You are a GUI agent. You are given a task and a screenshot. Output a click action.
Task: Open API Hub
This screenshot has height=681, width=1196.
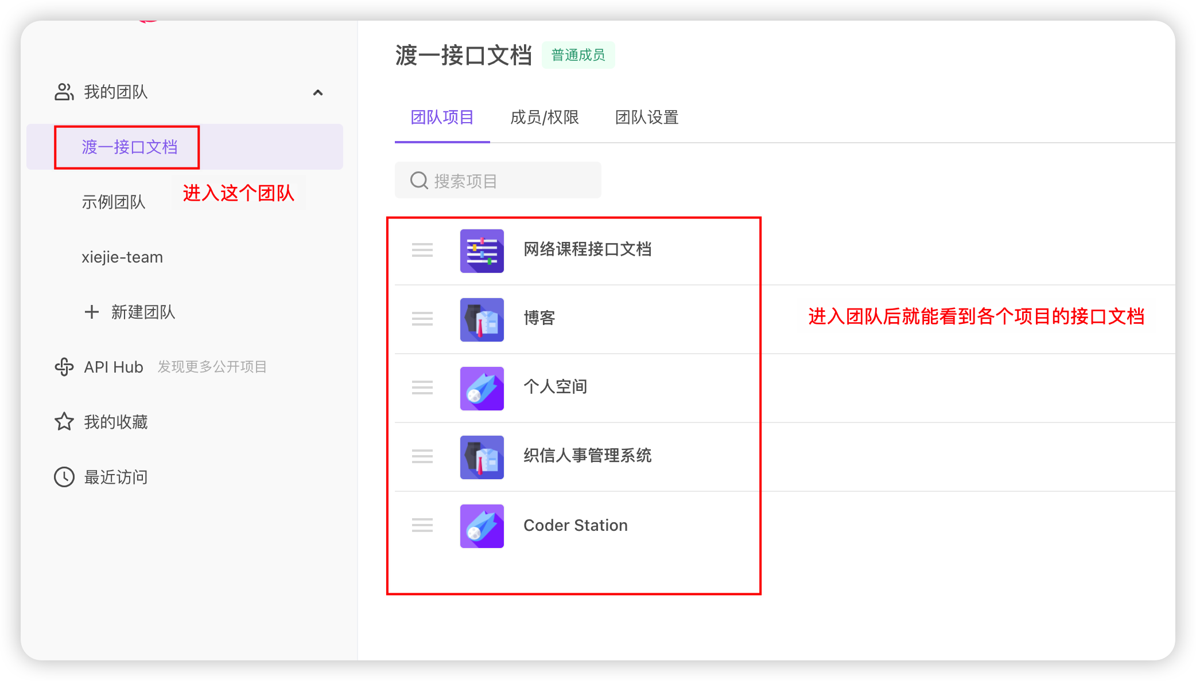pyautogui.click(x=114, y=367)
